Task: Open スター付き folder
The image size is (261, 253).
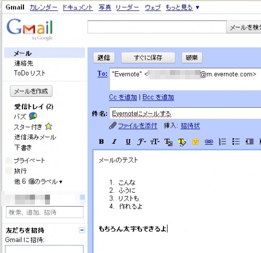Action: [x=28, y=127]
